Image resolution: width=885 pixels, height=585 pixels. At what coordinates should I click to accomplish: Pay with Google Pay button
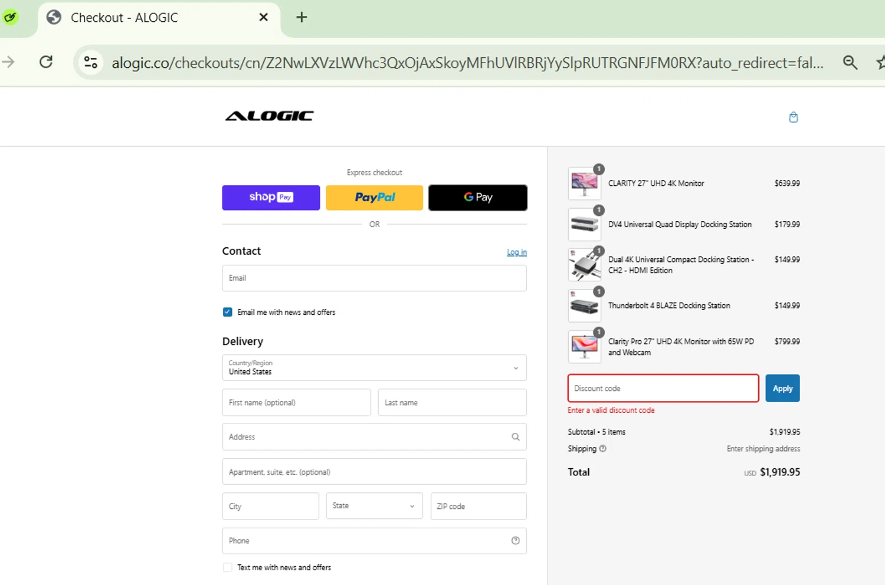coord(478,198)
